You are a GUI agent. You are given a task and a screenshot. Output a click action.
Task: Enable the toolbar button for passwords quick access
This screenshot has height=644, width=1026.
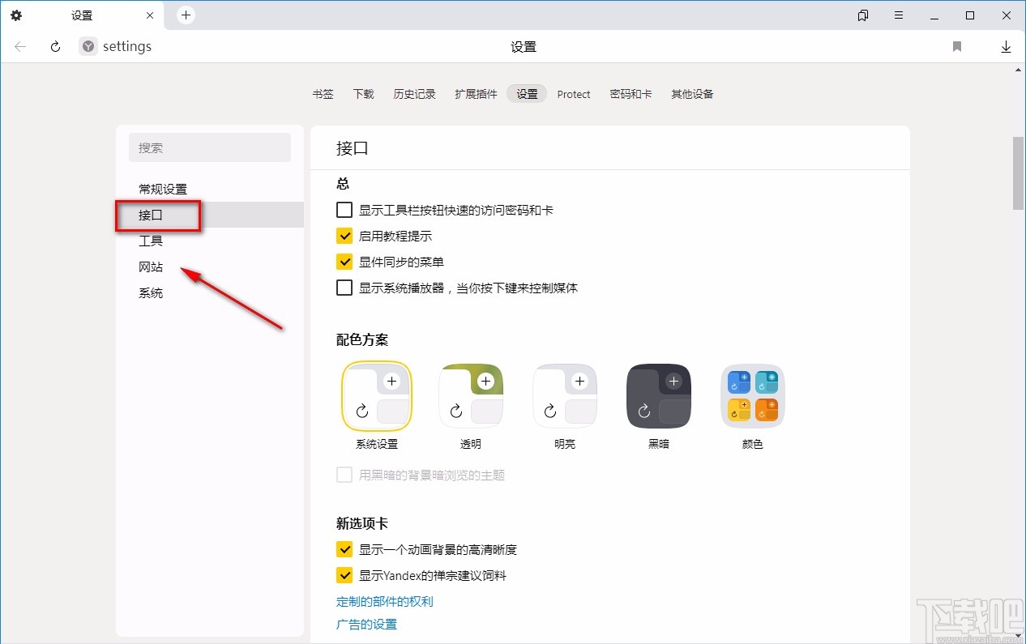344,209
